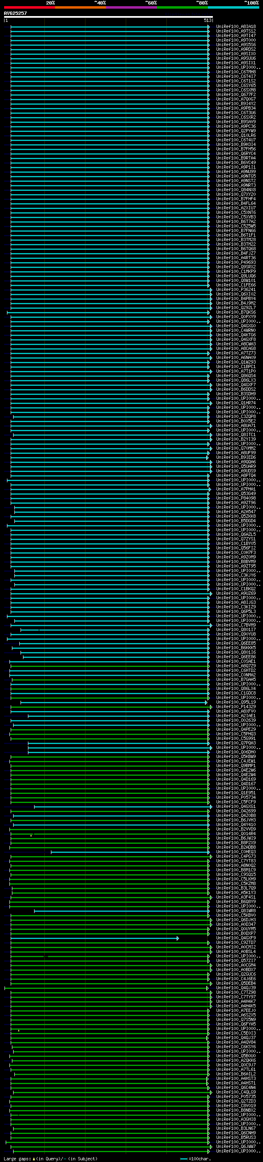Viewport: 263px width, 1162px height.
Task: Open hit UniRef100_B6KKK5
Action: (236, 648)
